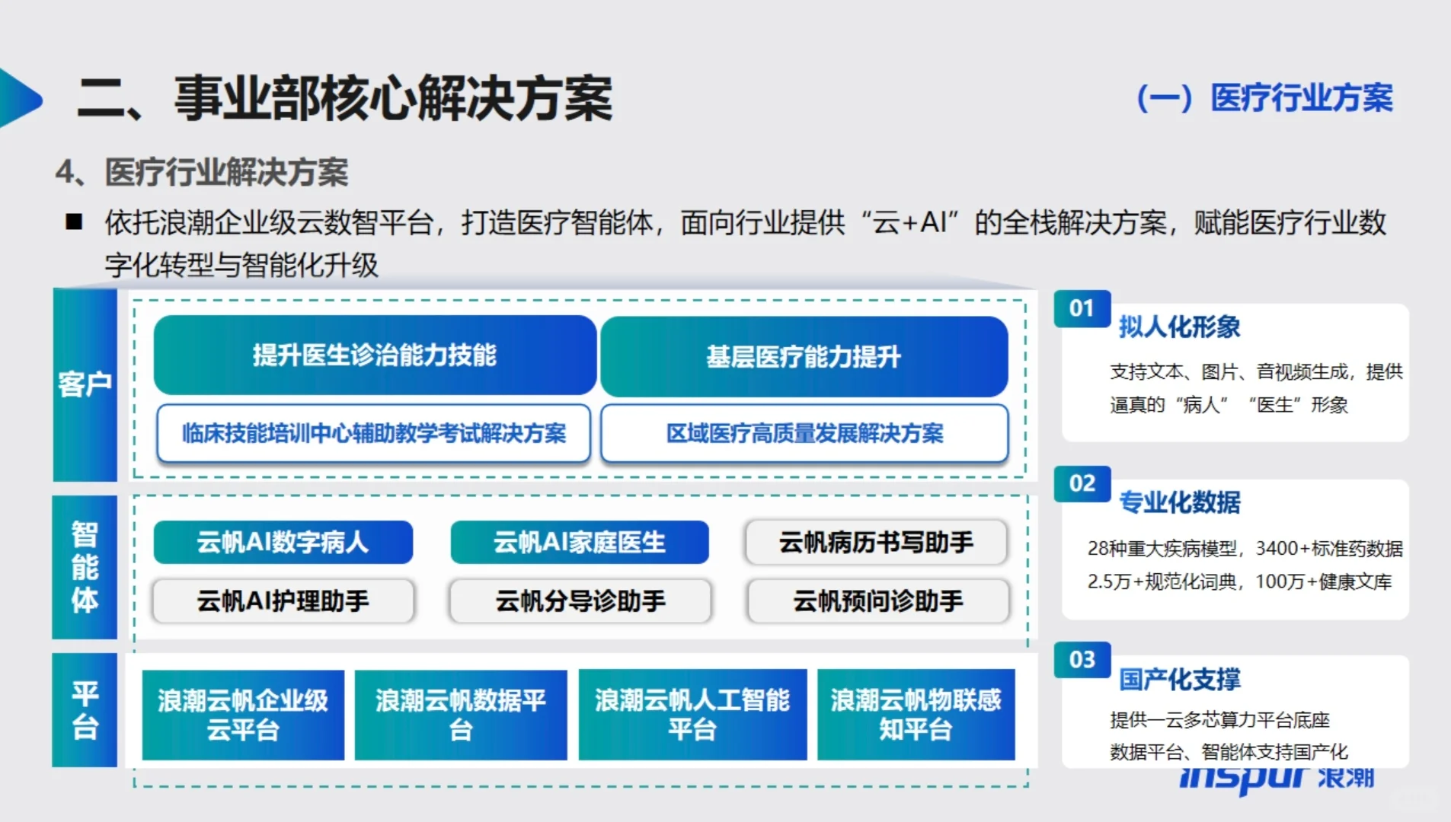Click the 二、事业部核心解决方案 slide title
Screen dimensions: 1451x822
click(x=345, y=99)
